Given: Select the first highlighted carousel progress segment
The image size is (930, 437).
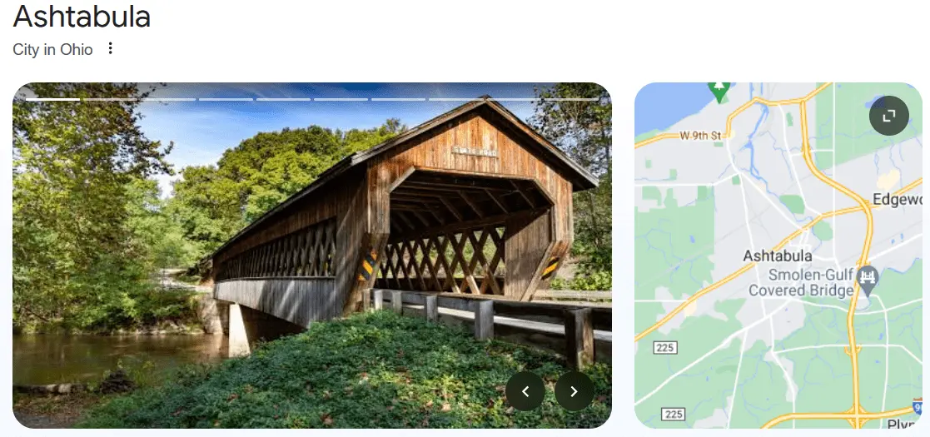Looking at the screenshot, I should pyautogui.click(x=52, y=99).
